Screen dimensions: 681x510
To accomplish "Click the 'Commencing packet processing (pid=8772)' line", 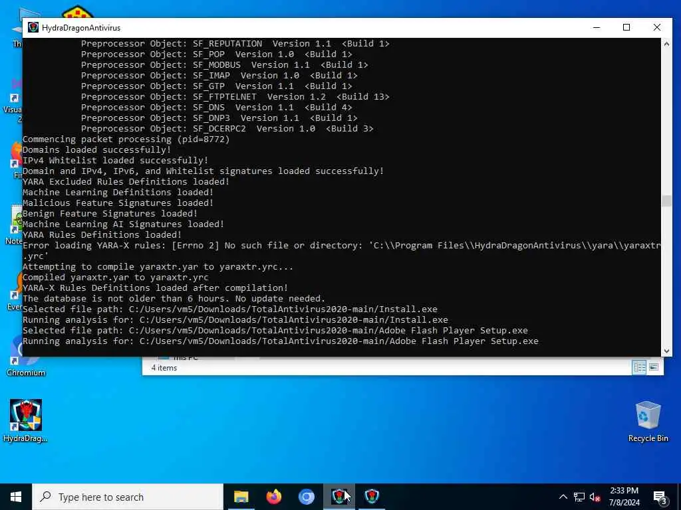I will pos(126,139).
